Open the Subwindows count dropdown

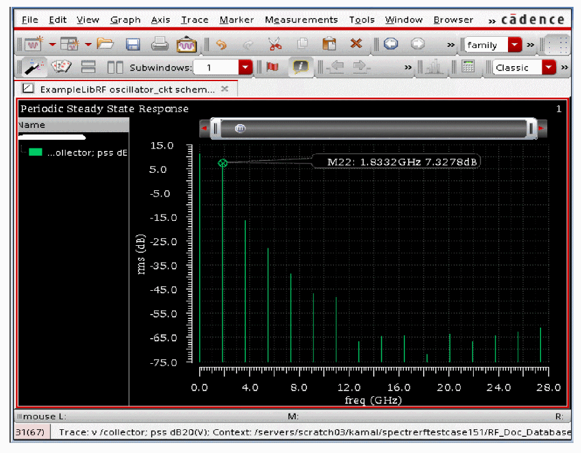pos(245,67)
